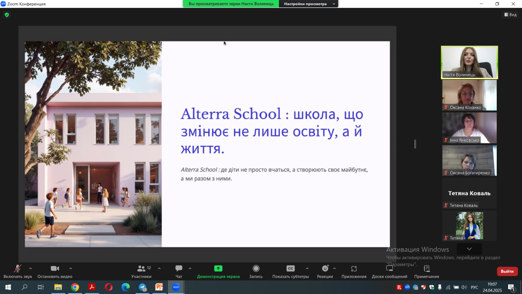Viewport: 522px width, 294px height.
Task: Click the Telegram tray icon with 15
Action: click(416, 287)
